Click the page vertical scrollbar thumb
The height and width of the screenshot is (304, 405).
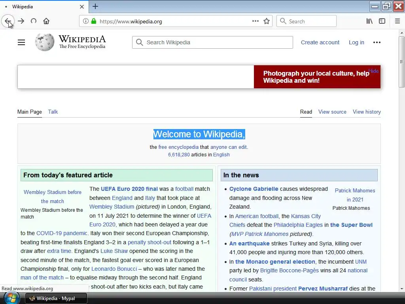tap(401, 62)
